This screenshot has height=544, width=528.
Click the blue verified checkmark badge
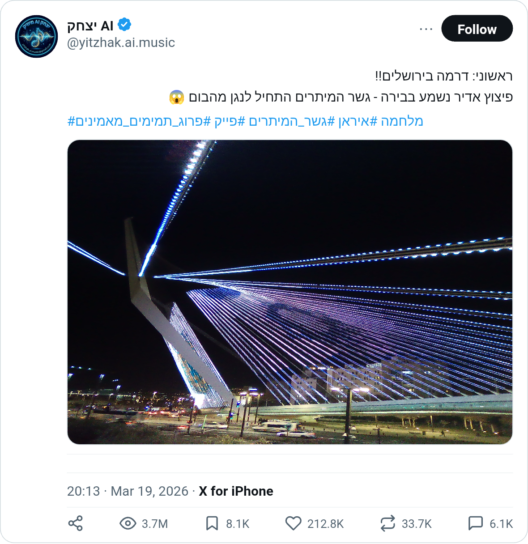coord(124,25)
